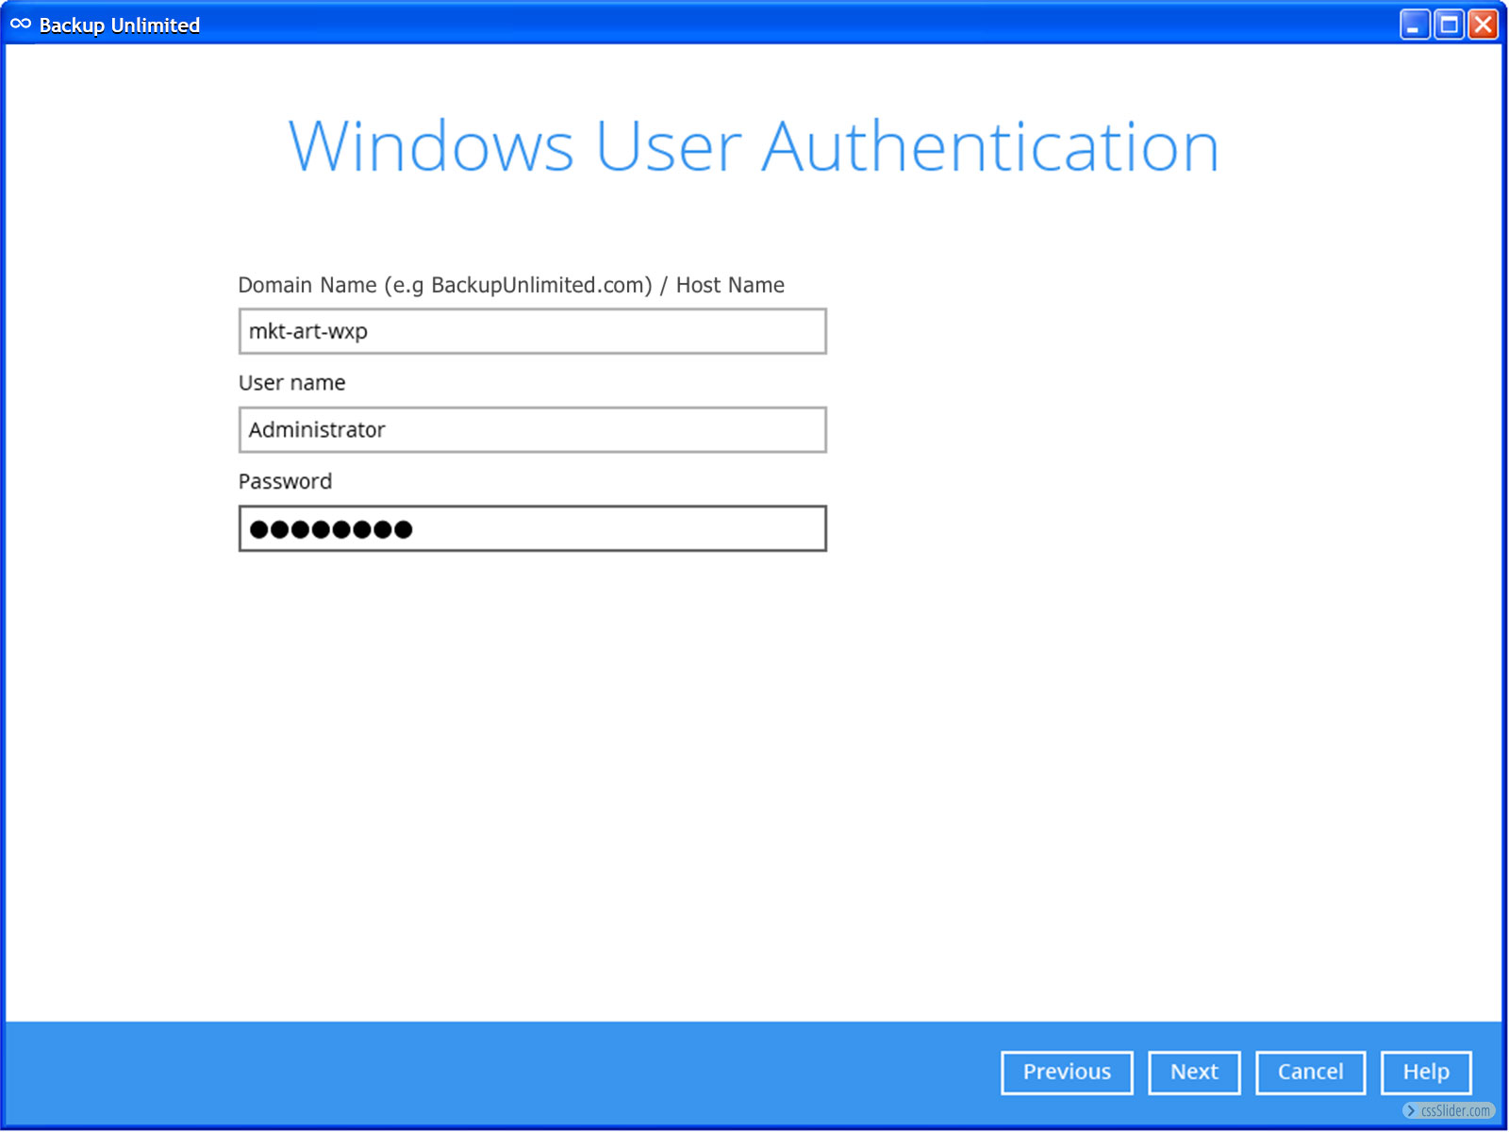
Task: Click into the User name field
Action: click(532, 430)
